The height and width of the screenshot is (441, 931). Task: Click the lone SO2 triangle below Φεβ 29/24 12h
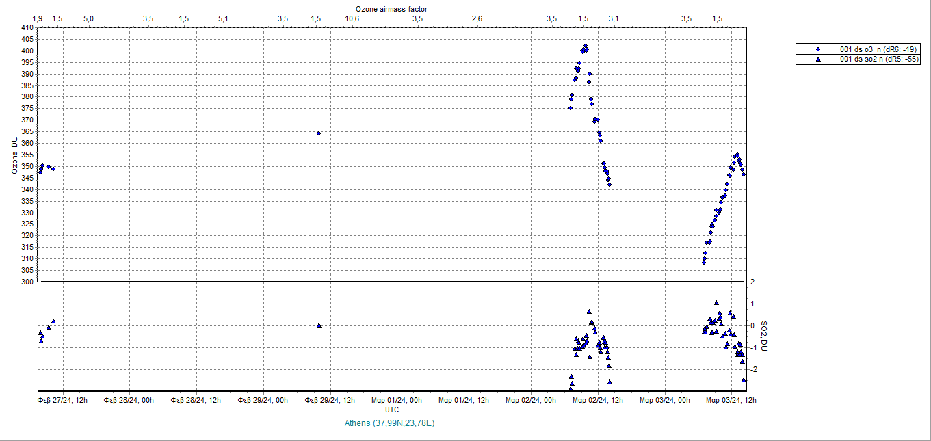pyautogui.click(x=319, y=325)
